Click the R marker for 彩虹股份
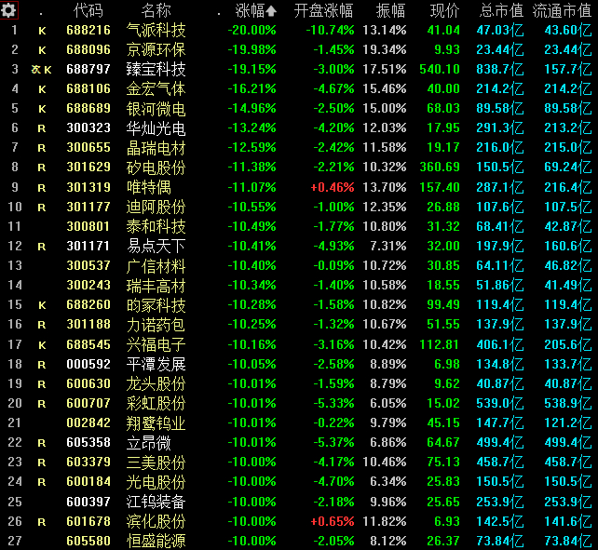 [x=42, y=404]
